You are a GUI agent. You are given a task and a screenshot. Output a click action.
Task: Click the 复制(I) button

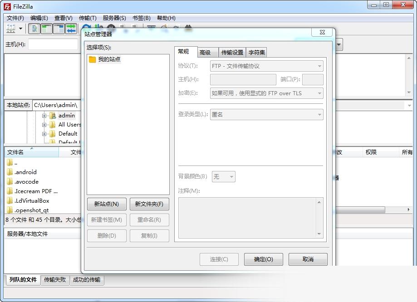point(149,236)
